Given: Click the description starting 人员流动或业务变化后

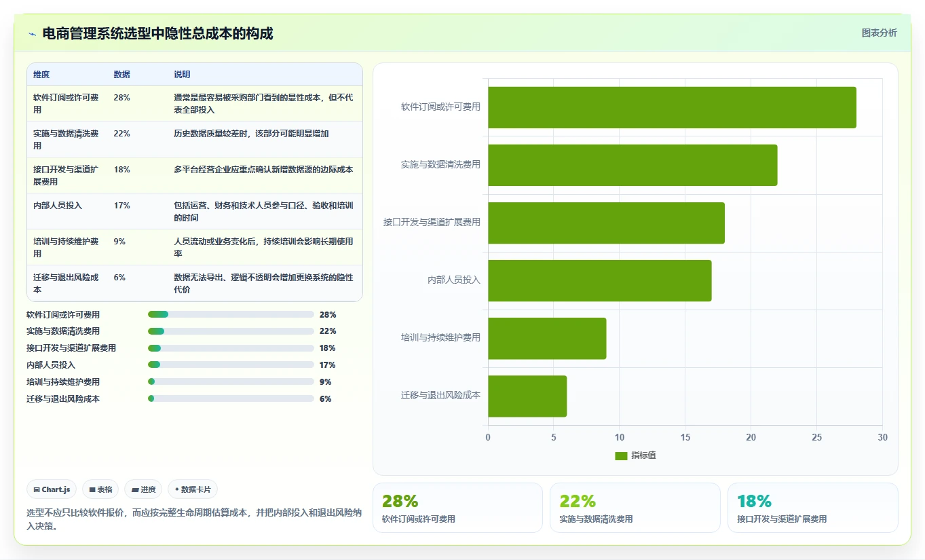Looking at the screenshot, I should 263,247.
